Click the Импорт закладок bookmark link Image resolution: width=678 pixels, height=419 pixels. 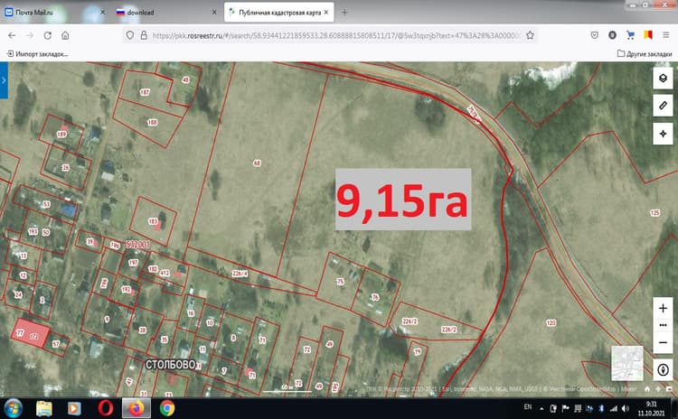[x=38, y=53]
